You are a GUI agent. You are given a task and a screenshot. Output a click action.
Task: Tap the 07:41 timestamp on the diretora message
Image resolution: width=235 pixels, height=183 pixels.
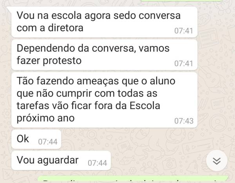pos(184,31)
